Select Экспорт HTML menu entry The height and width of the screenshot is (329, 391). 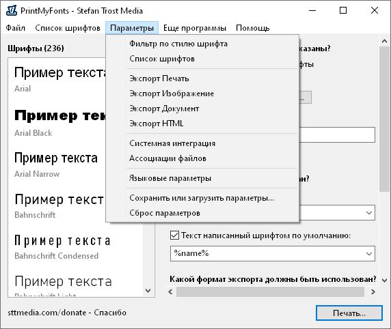202,124
